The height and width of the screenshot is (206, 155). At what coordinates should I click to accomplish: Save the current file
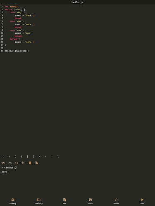tap(91, 201)
